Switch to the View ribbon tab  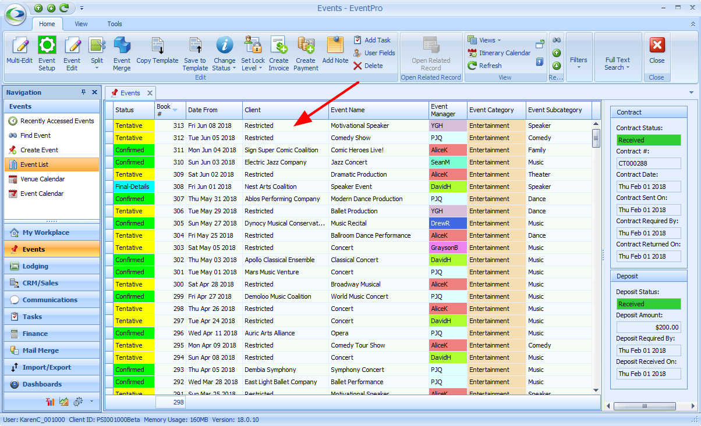81,24
